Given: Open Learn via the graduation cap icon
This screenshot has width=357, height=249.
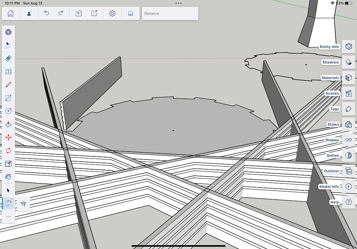Looking at the screenshot, I should pyautogui.click(x=23, y=204).
